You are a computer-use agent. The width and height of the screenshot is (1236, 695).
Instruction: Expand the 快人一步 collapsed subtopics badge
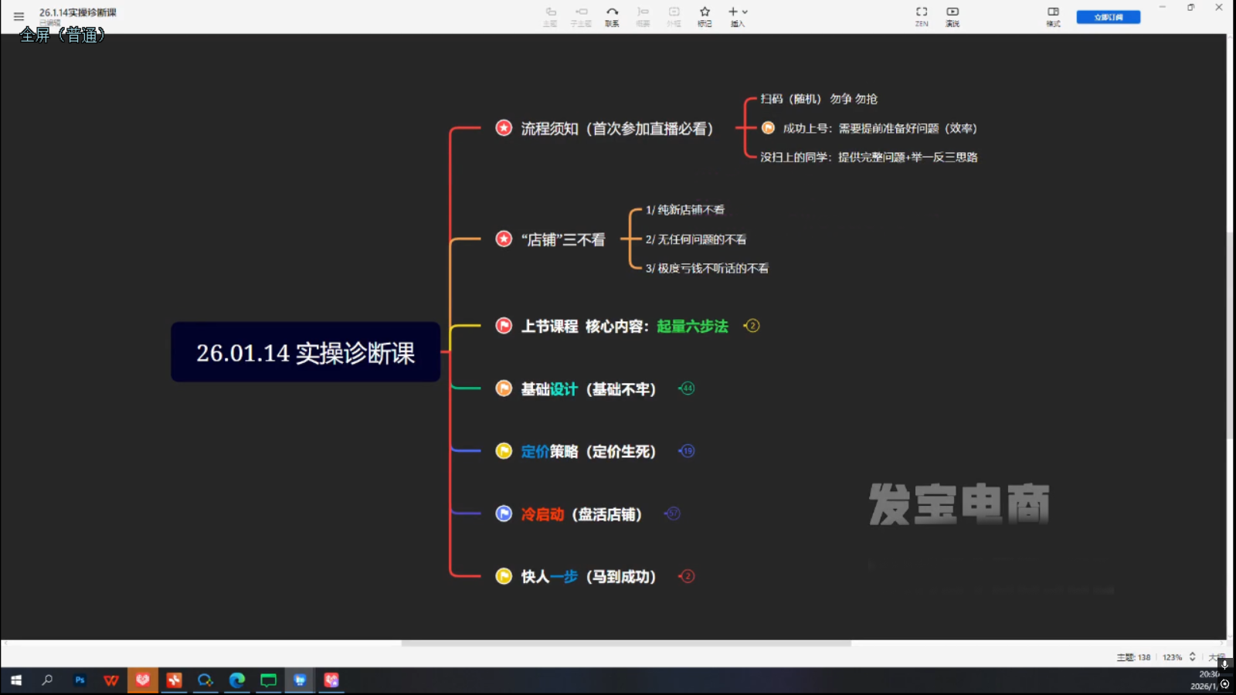coord(688,576)
